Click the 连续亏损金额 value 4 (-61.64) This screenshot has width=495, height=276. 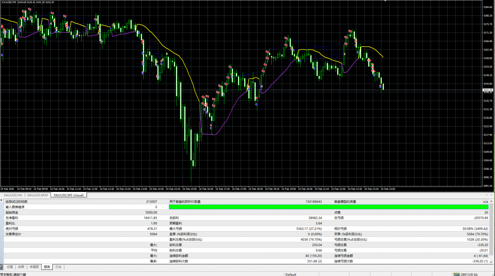480,255
